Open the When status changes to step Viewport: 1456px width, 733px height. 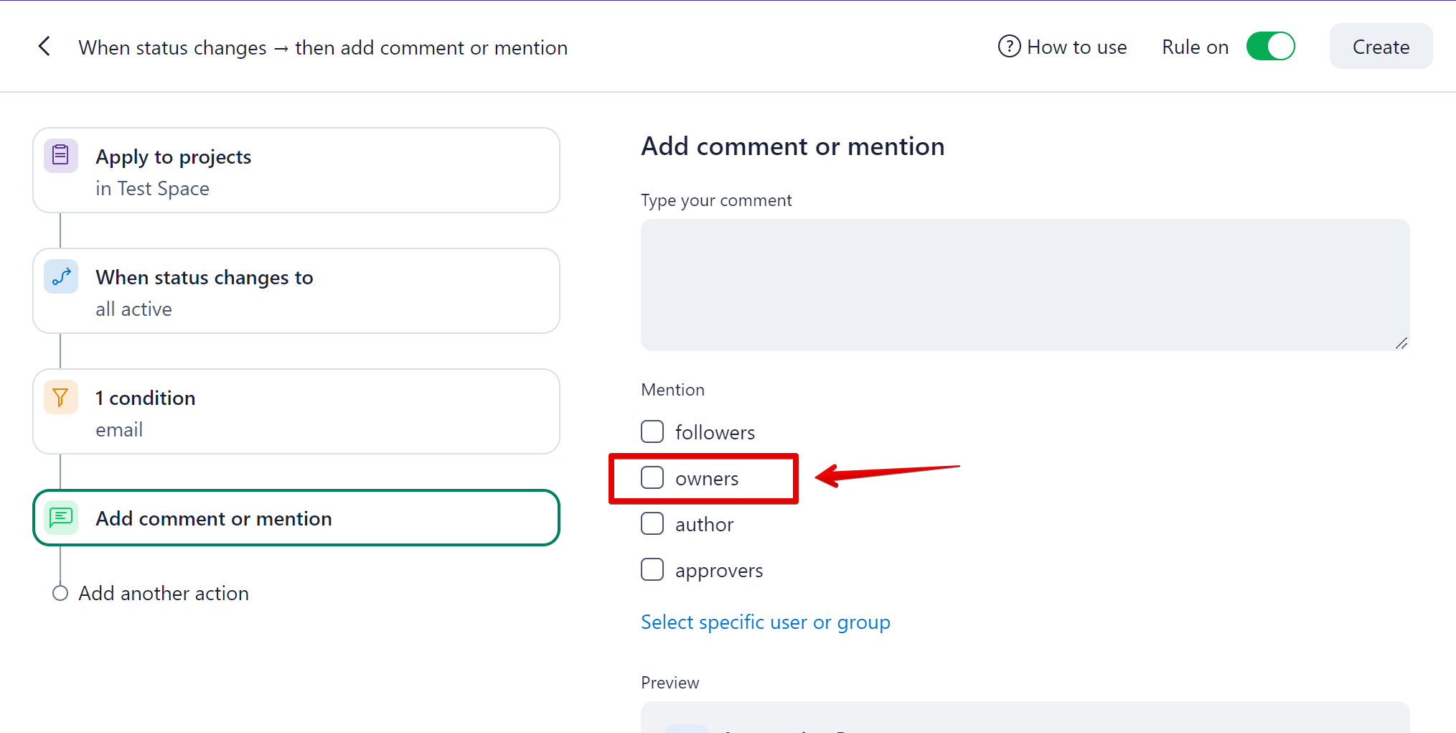click(296, 291)
